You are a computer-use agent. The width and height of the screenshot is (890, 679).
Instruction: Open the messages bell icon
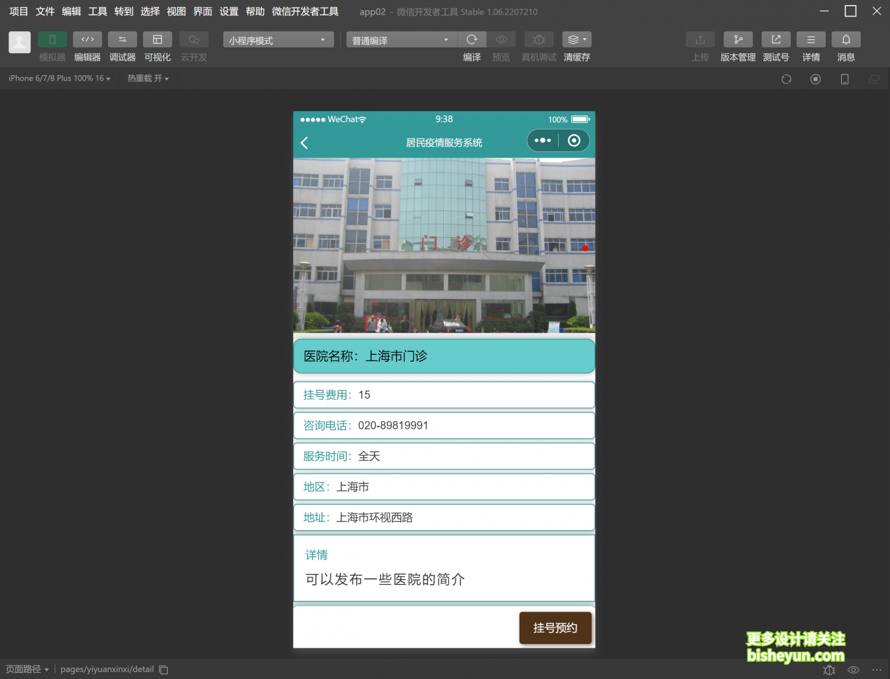[x=845, y=39]
